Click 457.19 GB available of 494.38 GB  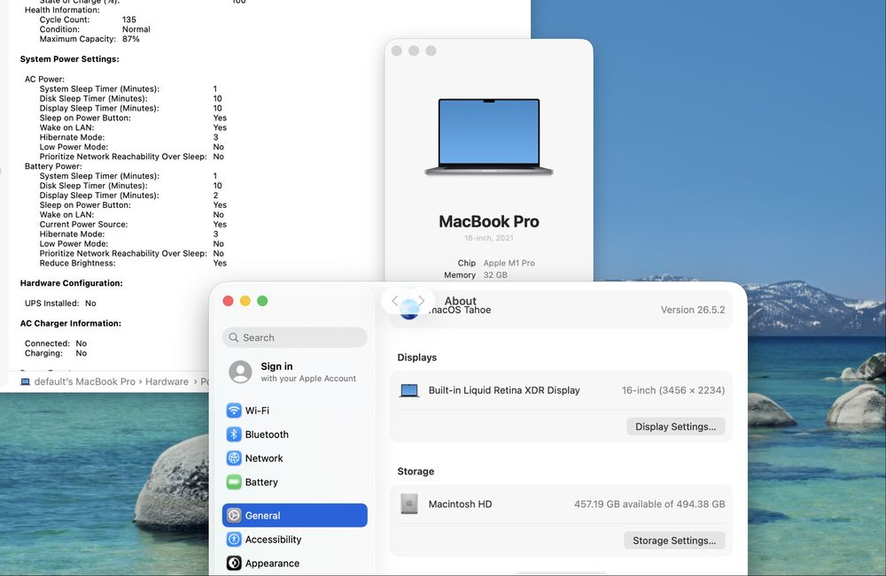(x=649, y=503)
